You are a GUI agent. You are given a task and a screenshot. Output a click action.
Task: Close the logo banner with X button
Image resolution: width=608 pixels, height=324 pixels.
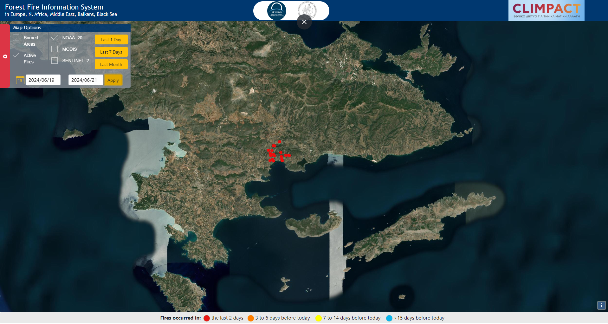point(304,22)
